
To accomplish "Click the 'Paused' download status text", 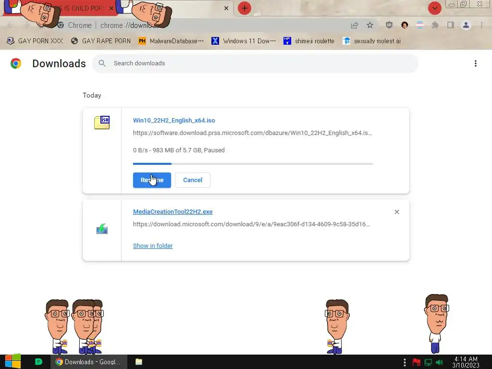I will (x=214, y=150).
